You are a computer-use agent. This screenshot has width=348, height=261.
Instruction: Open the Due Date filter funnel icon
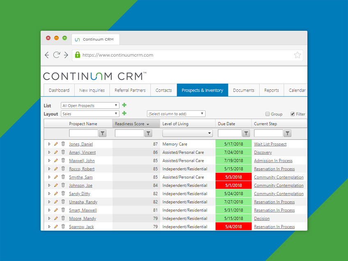click(x=246, y=133)
